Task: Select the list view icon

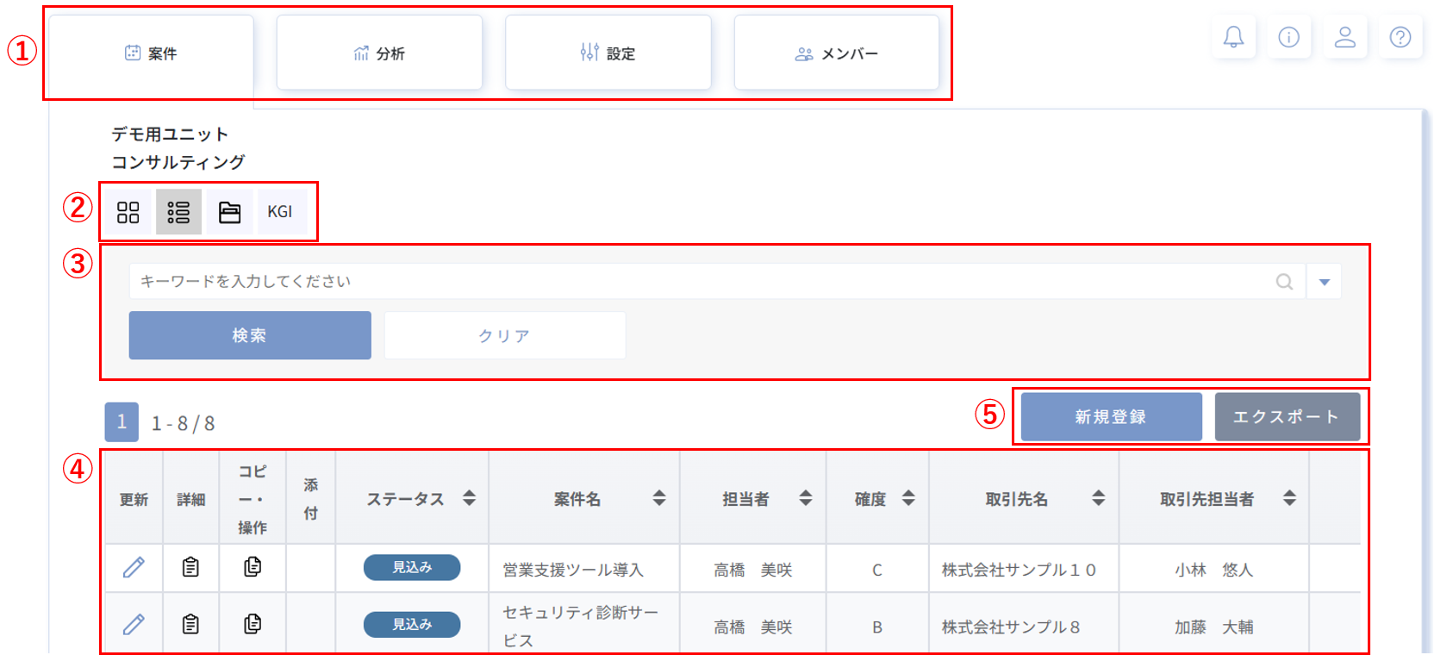Action: (x=178, y=212)
